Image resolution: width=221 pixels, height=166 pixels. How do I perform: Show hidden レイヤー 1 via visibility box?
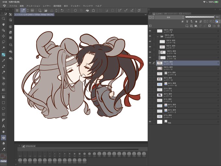pos(150,117)
